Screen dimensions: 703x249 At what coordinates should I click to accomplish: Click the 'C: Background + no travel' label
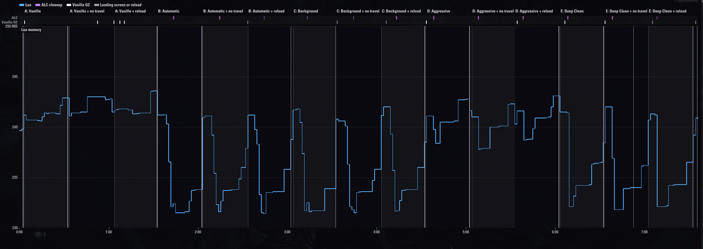click(x=358, y=11)
